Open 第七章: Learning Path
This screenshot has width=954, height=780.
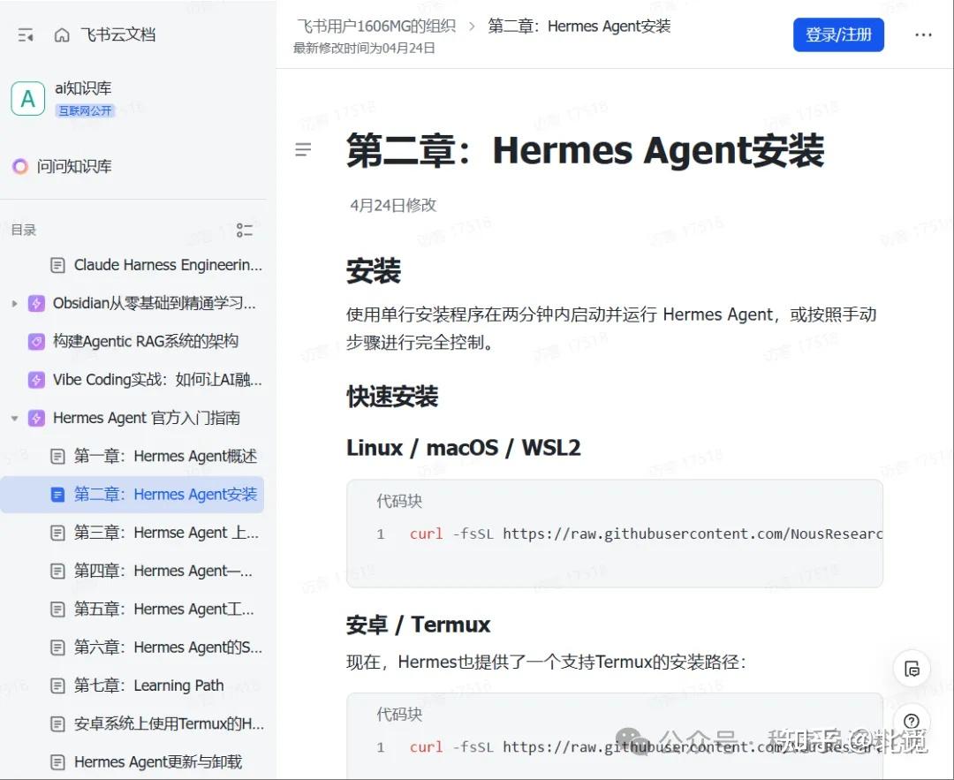(x=149, y=685)
